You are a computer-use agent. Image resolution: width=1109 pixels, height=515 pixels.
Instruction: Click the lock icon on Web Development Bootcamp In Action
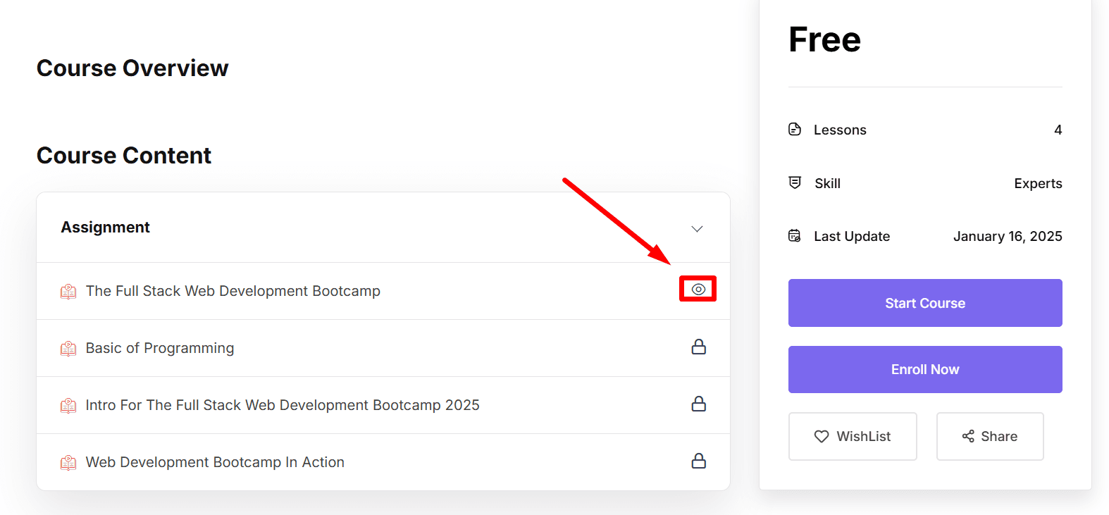pyautogui.click(x=698, y=461)
